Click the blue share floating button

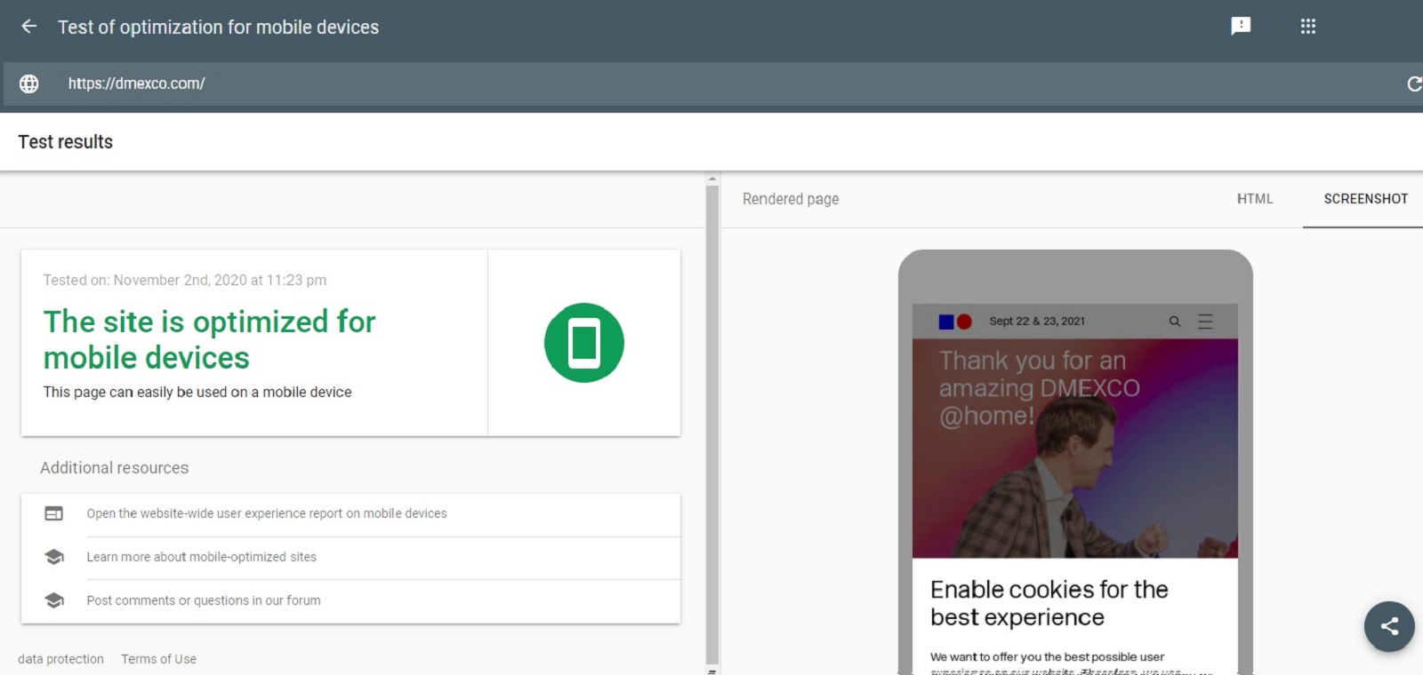(x=1388, y=626)
